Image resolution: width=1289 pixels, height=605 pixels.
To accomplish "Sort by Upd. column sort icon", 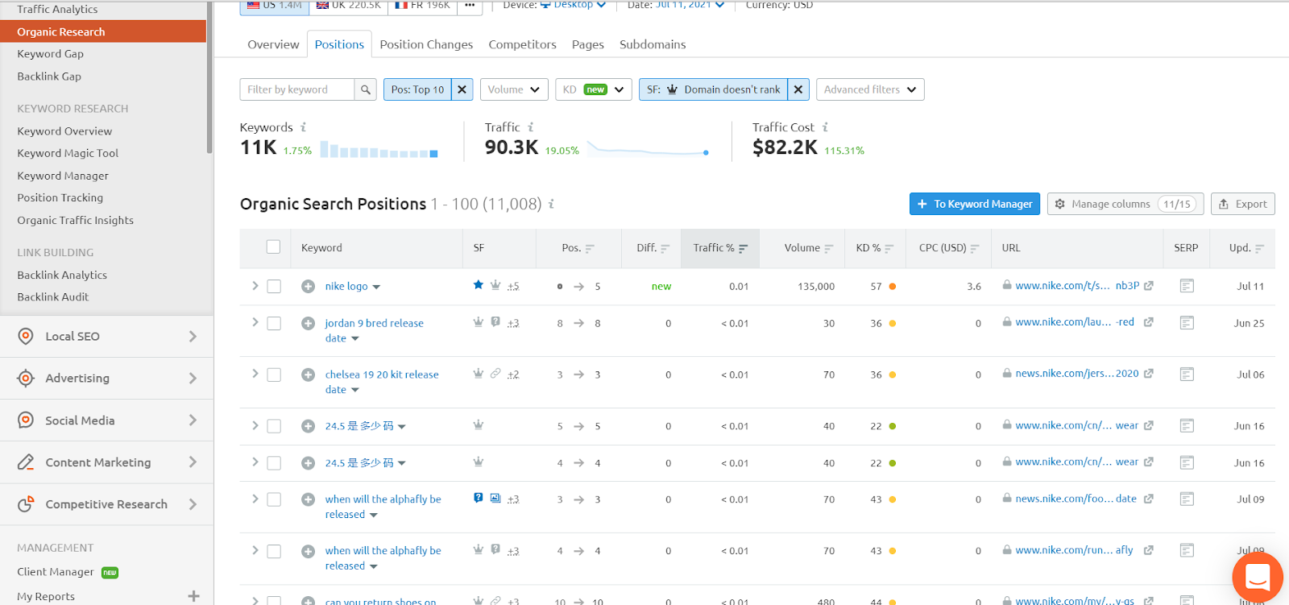I will pyautogui.click(x=1259, y=249).
